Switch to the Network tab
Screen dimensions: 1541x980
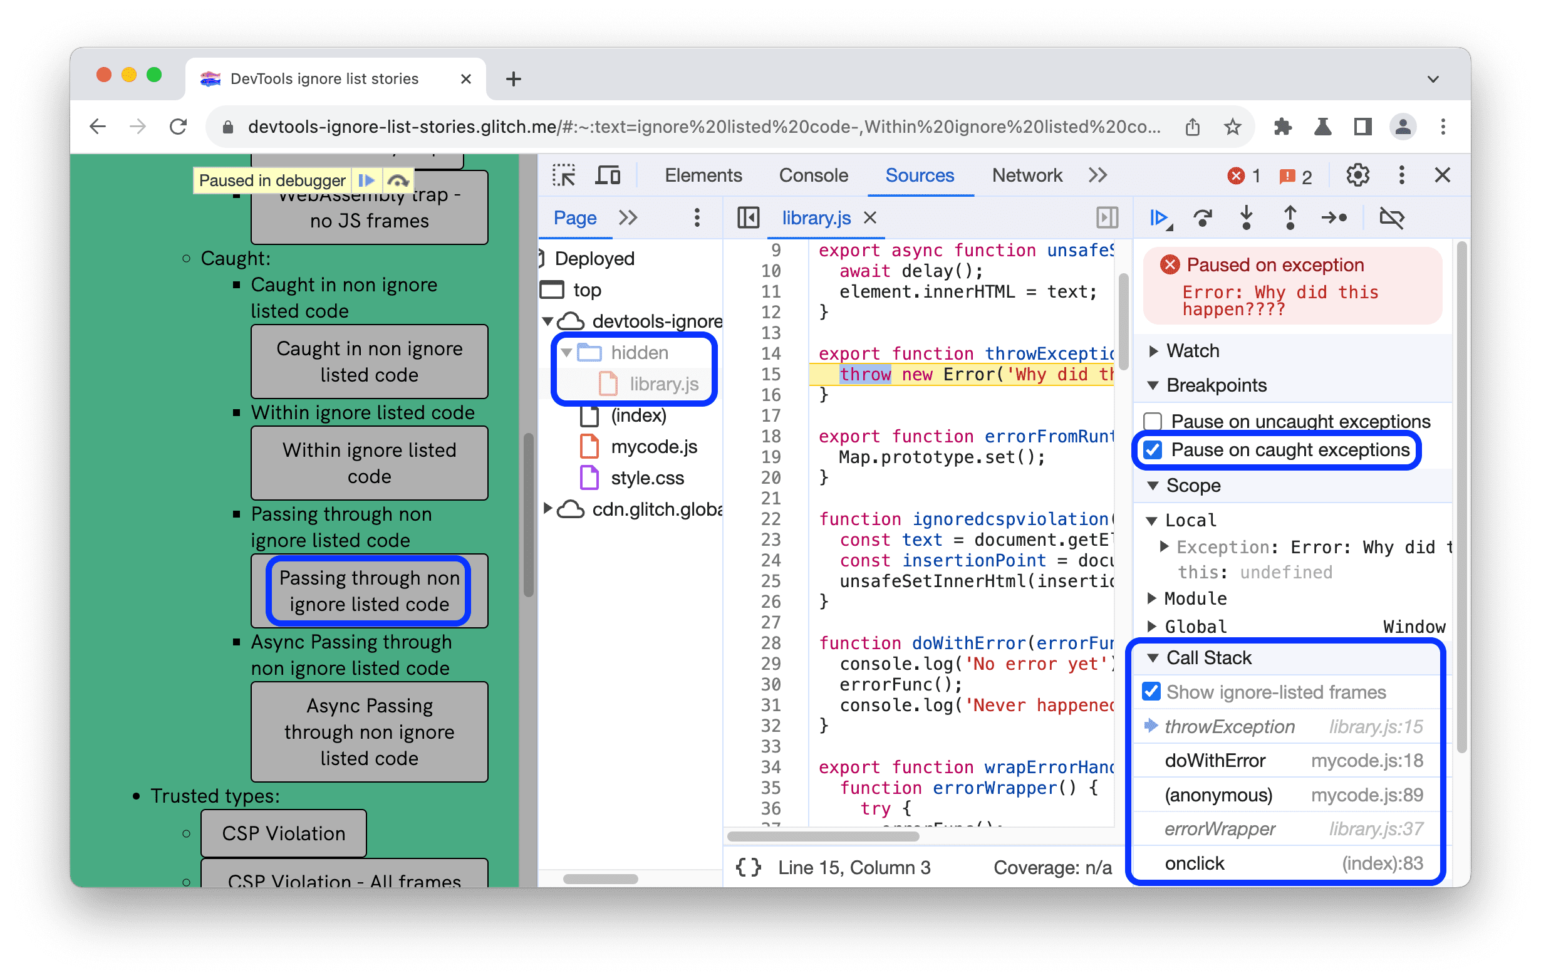(1025, 177)
